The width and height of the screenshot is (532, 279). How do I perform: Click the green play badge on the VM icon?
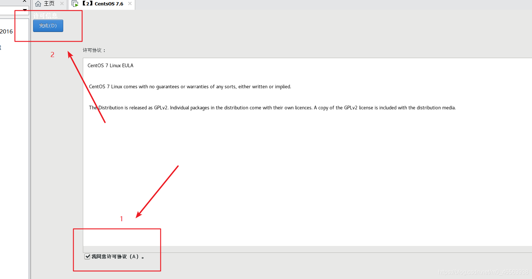[77, 5]
